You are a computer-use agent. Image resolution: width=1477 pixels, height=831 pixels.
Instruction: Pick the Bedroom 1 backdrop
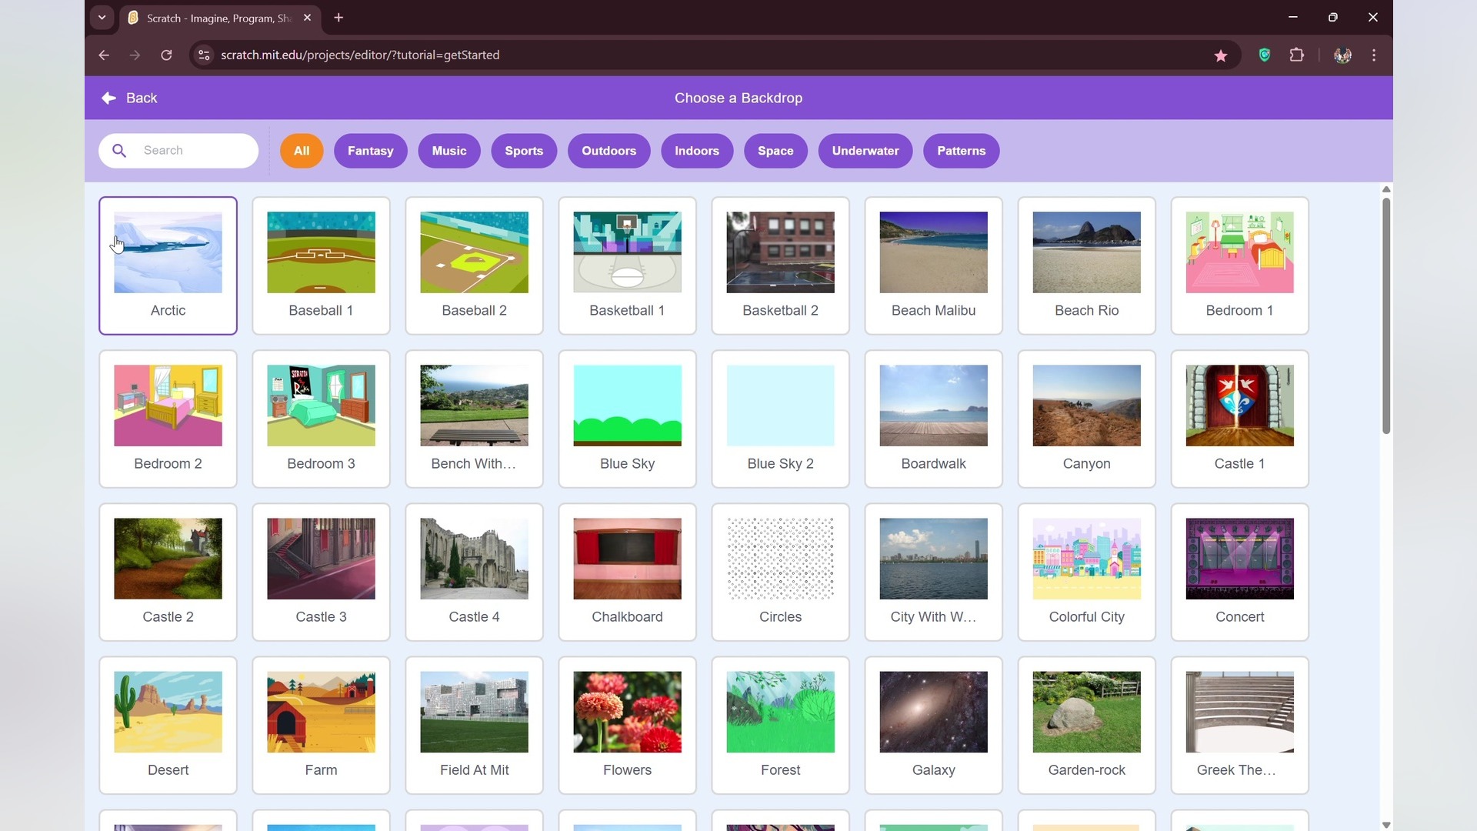(x=1239, y=265)
